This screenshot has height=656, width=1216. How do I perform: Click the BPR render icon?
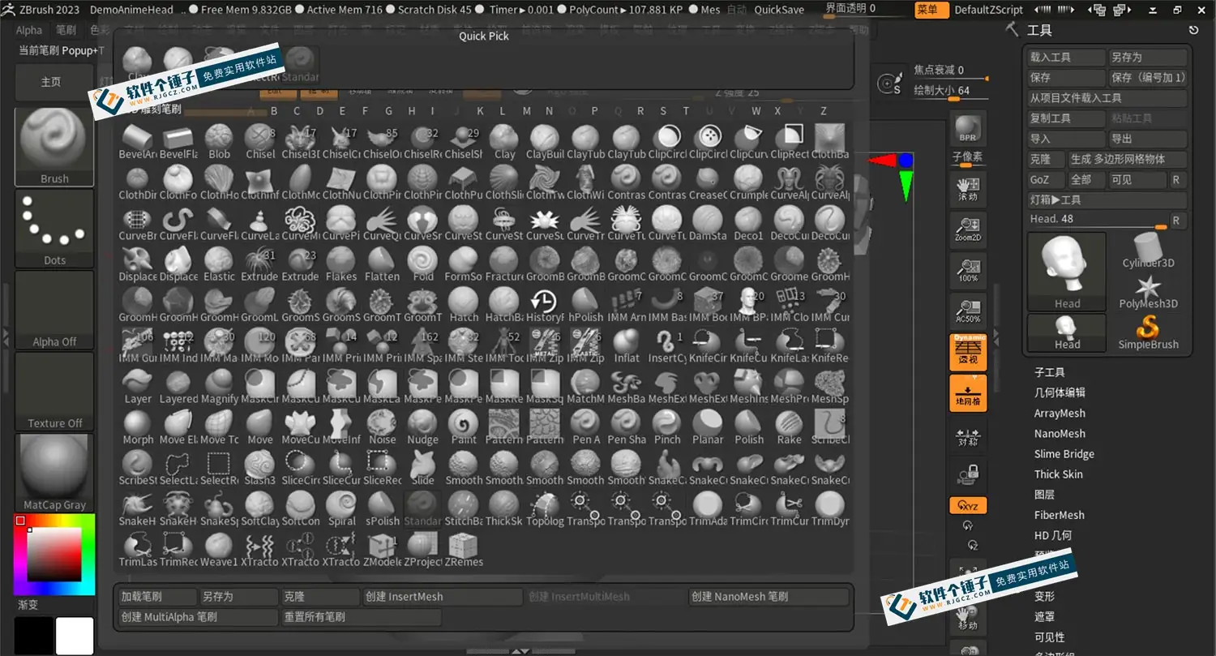968,129
